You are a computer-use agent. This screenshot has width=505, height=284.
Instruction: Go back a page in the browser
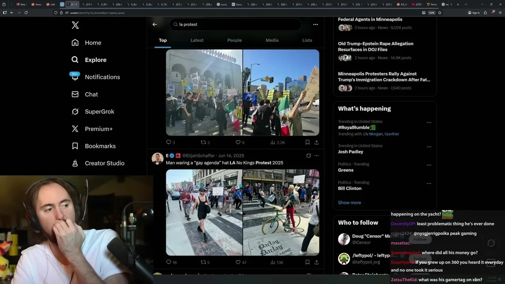pos(12,13)
